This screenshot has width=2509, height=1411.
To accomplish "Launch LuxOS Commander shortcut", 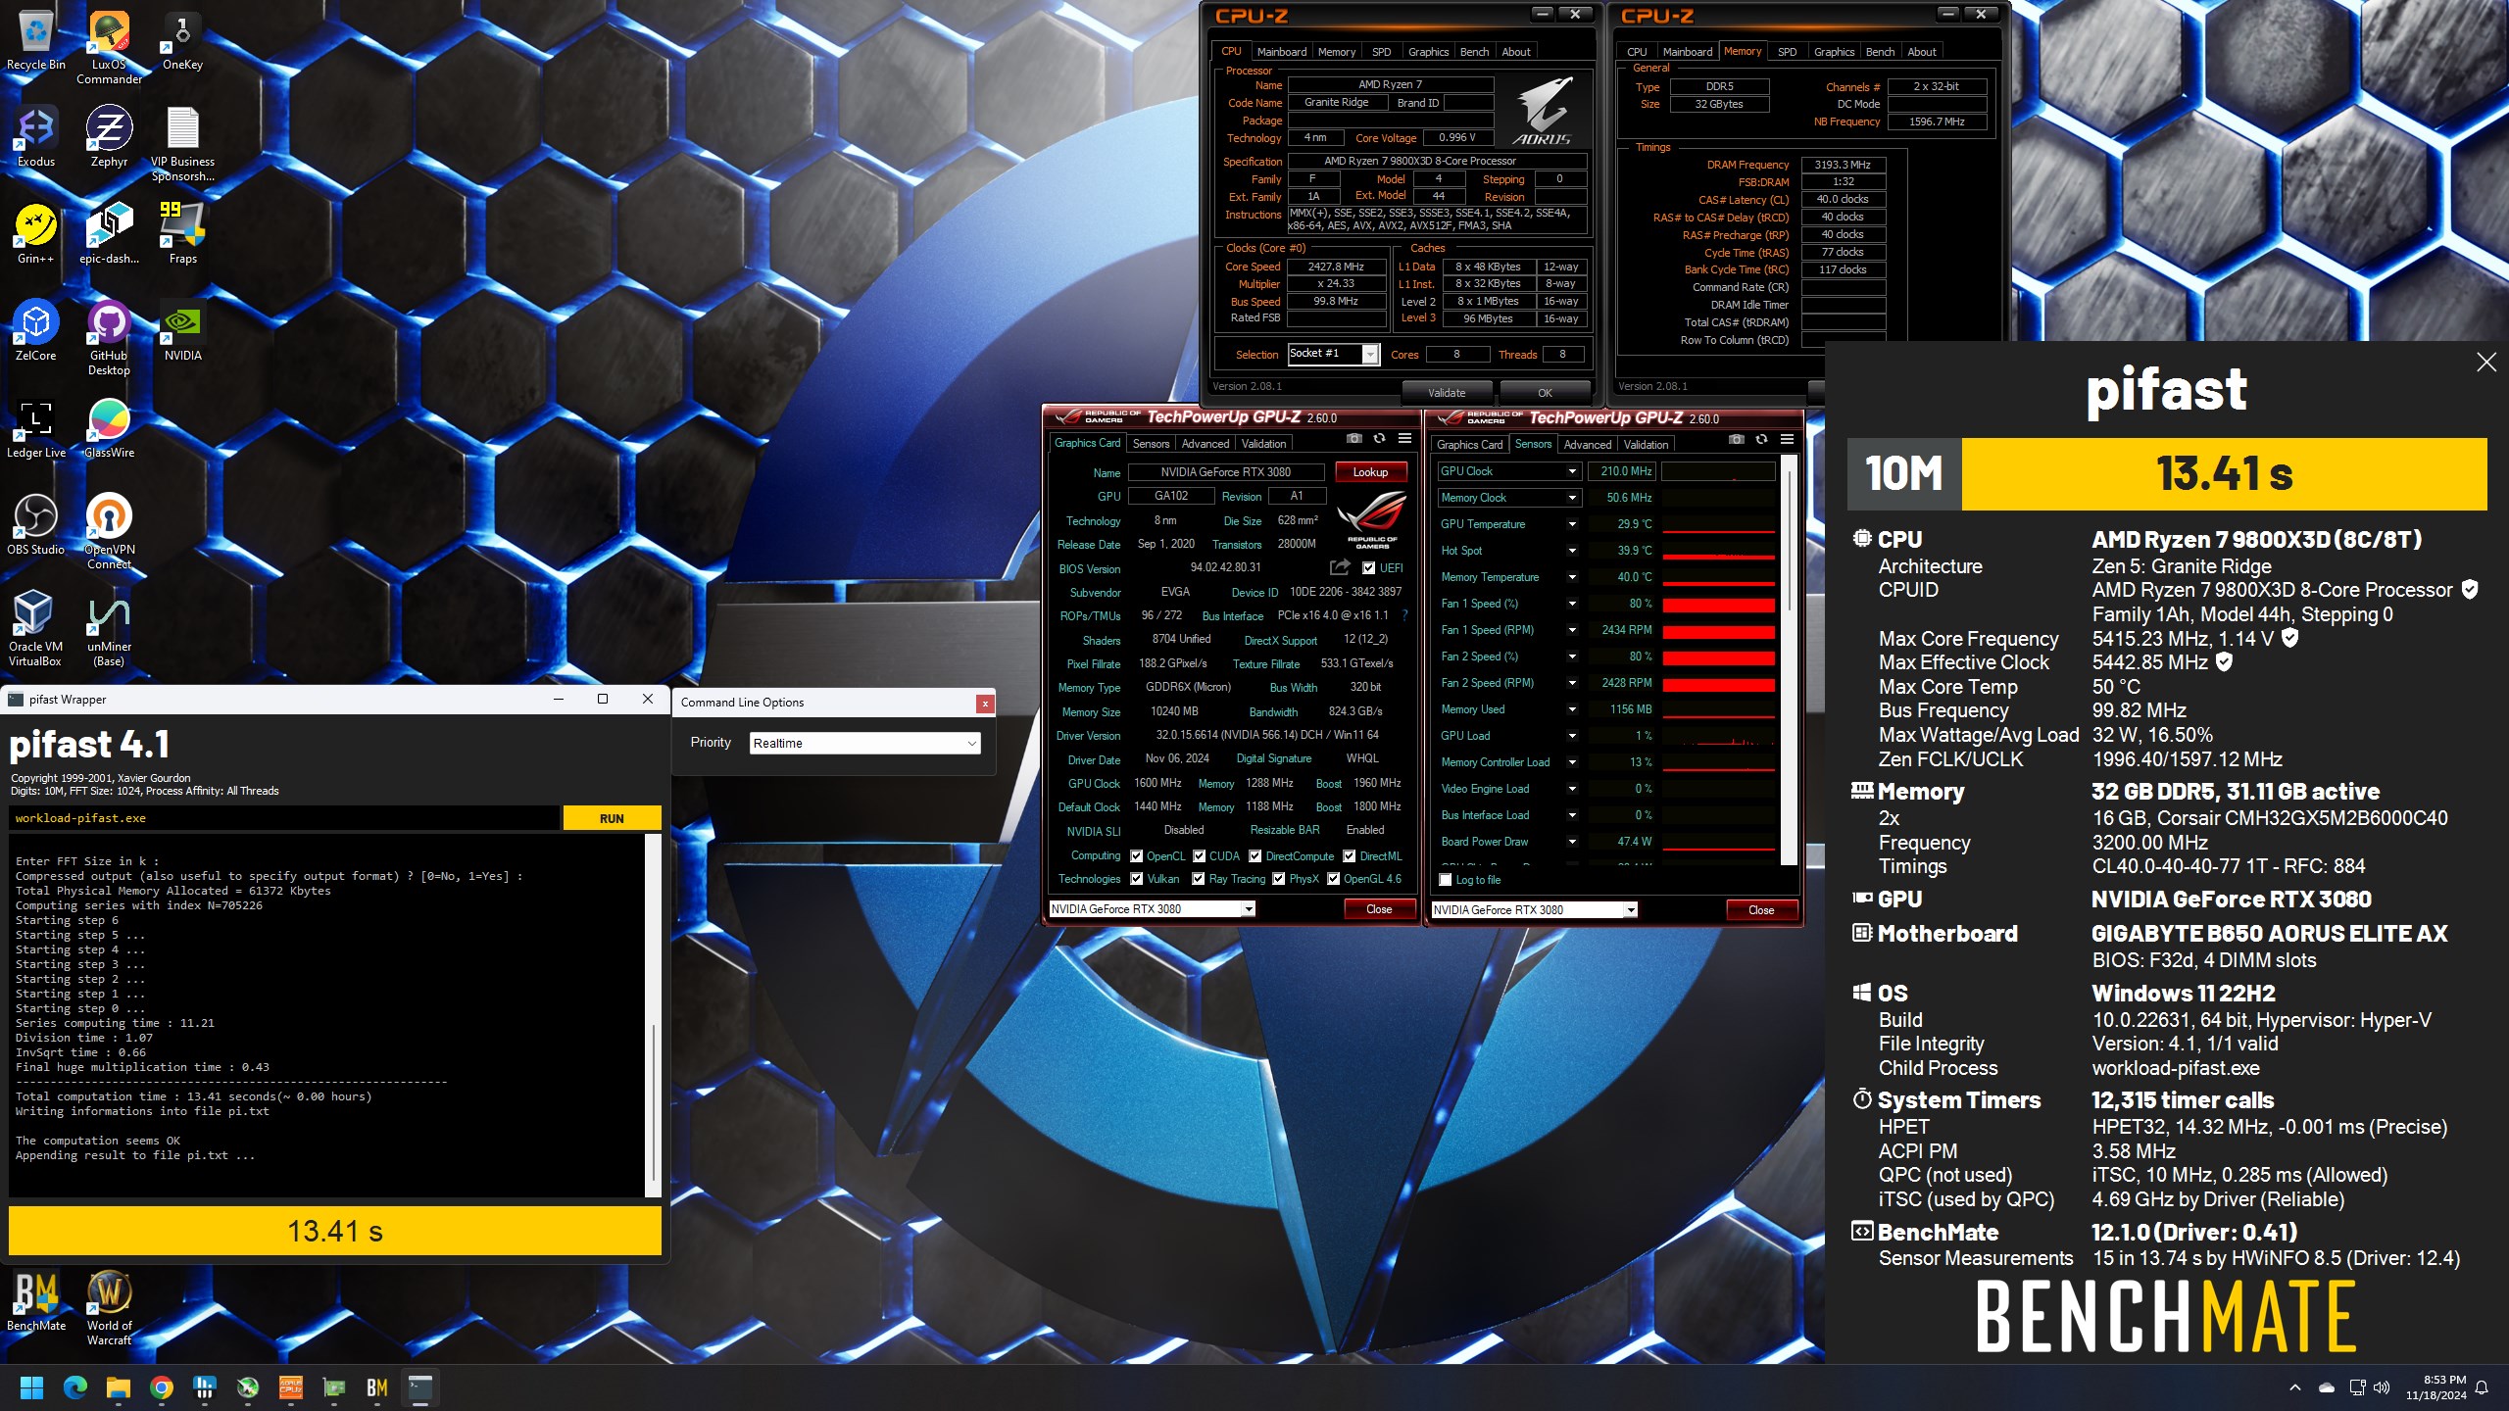I will [x=109, y=48].
